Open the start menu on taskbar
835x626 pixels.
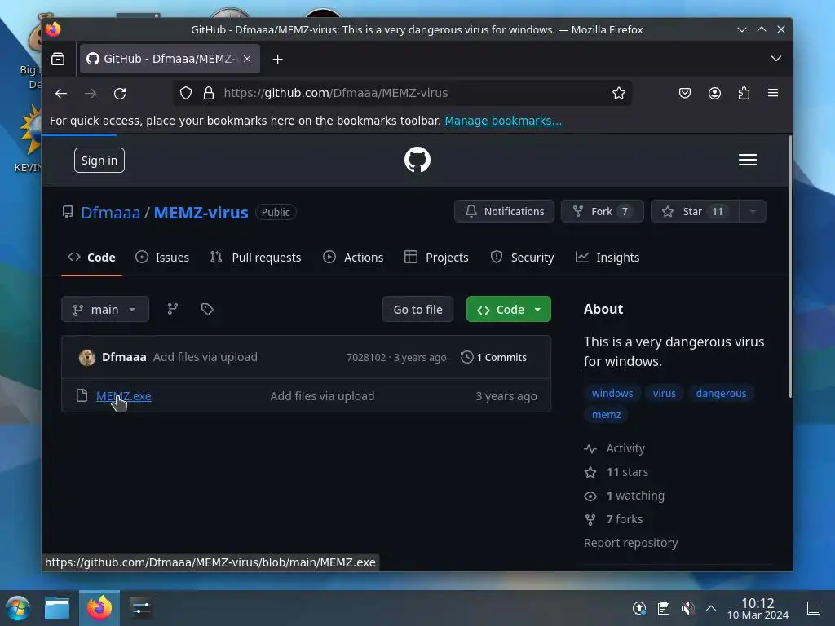[17, 608]
